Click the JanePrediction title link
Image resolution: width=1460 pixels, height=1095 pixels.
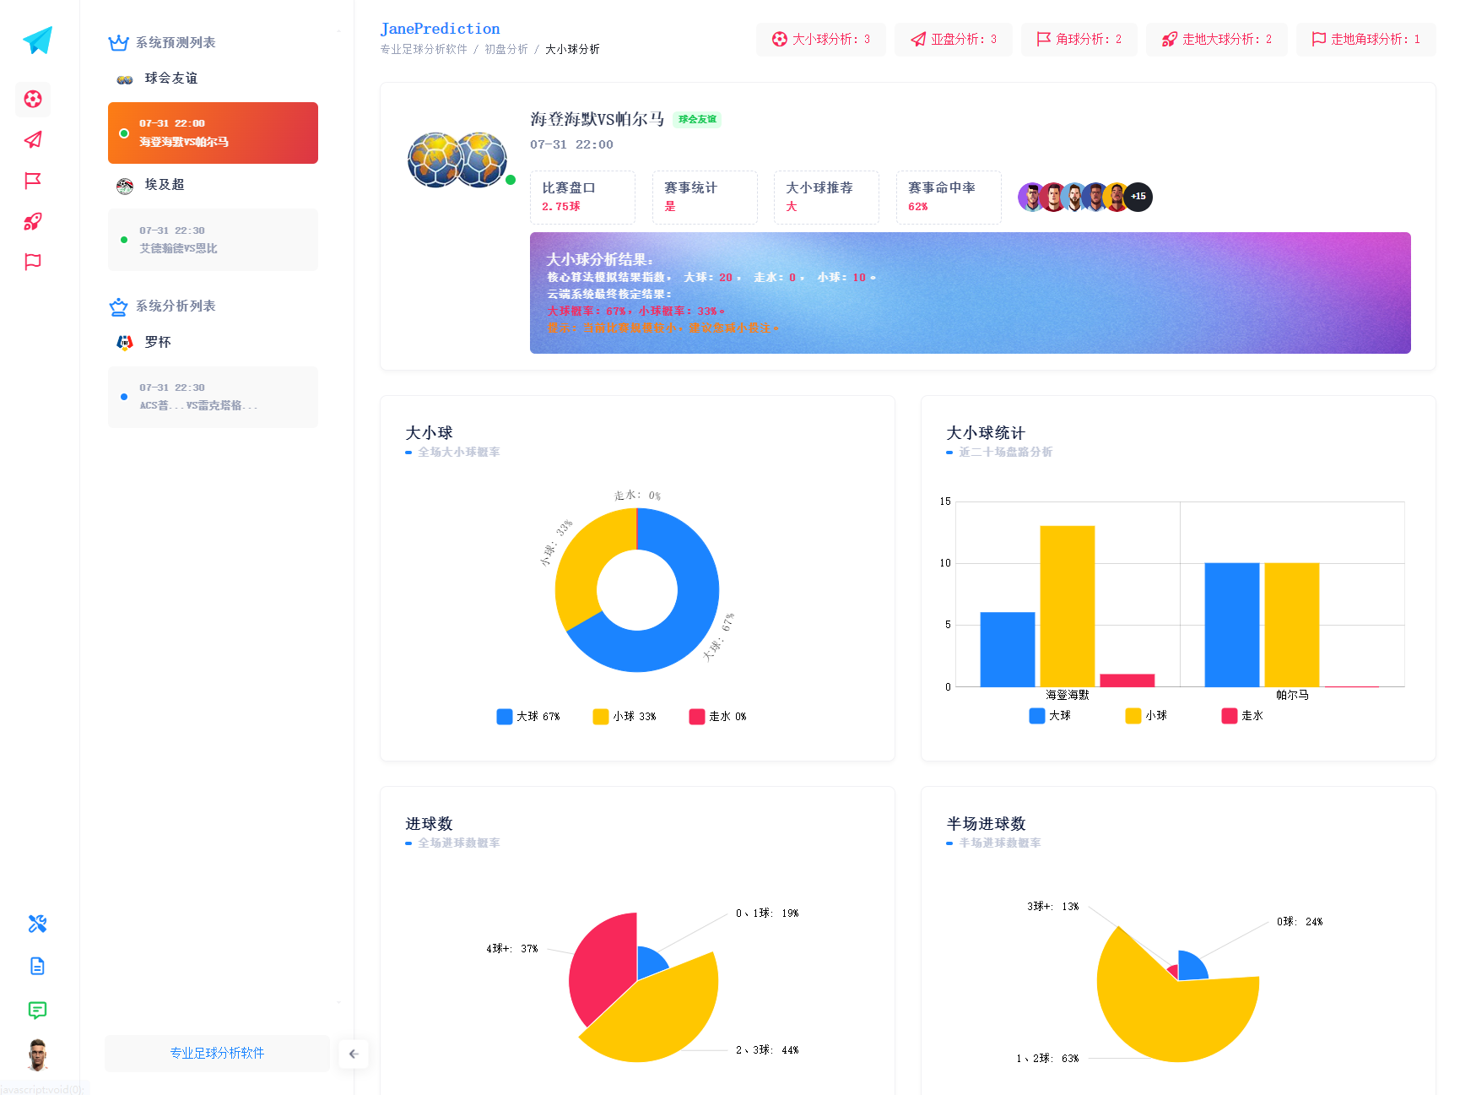click(x=440, y=29)
